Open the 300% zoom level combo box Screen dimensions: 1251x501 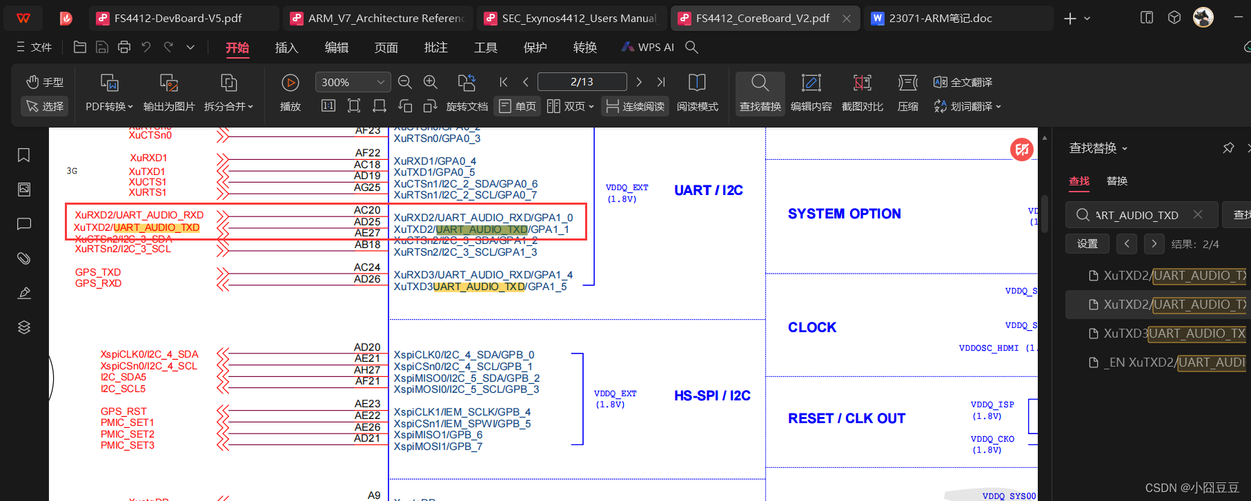click(x=353, y=82)
